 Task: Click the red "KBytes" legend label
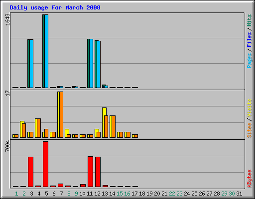click(x=249, y=179)
